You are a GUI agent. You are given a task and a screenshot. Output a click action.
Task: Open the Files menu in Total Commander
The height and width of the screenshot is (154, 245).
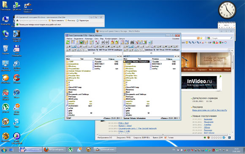click(x=69, y=38)
